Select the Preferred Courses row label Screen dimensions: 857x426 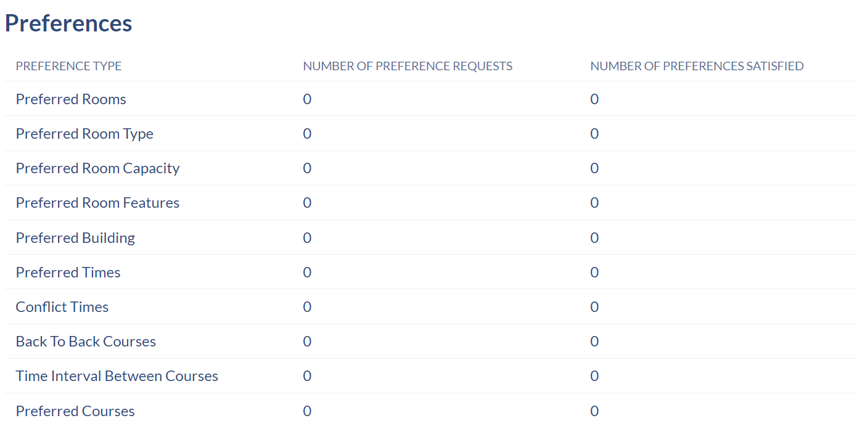75,411
